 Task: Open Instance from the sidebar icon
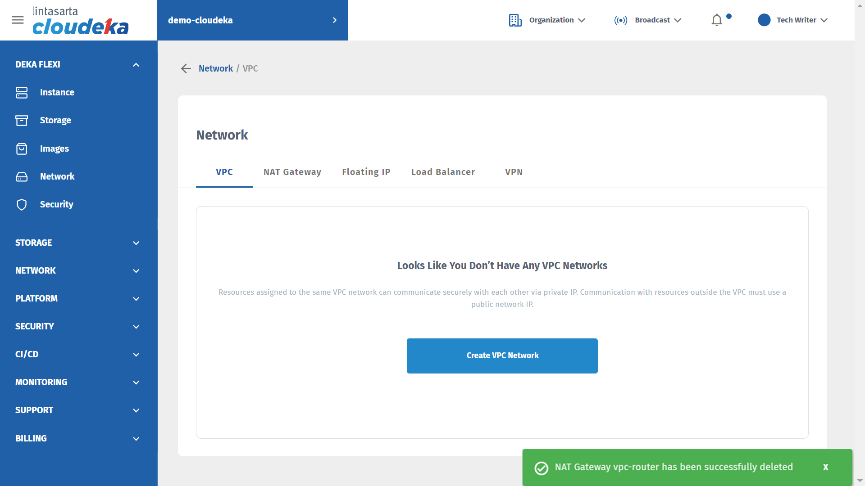click(22, 92)
